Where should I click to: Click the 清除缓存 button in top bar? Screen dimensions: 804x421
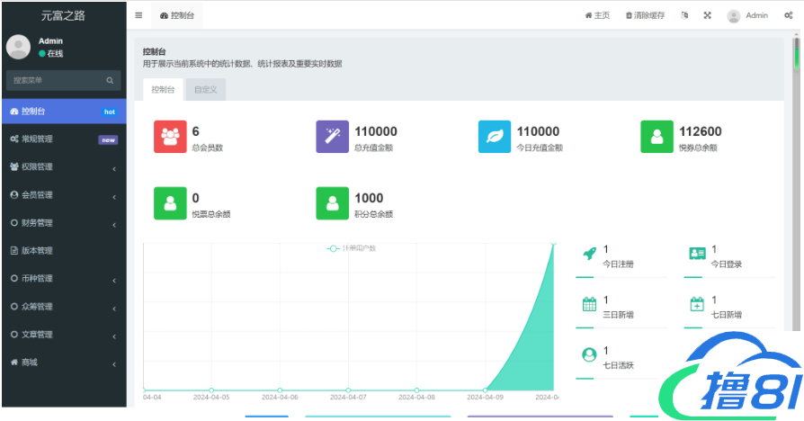pos(645,15)
